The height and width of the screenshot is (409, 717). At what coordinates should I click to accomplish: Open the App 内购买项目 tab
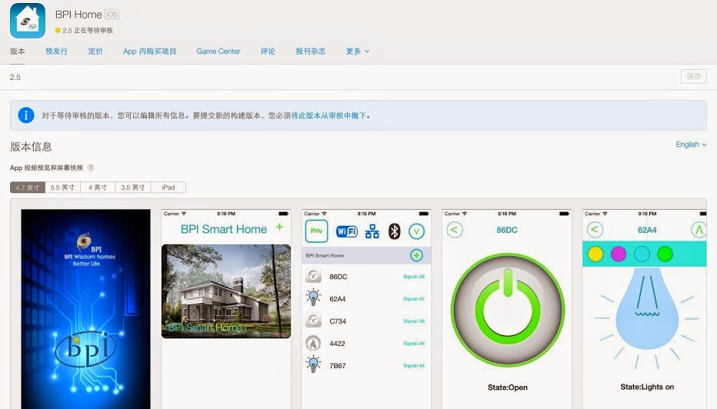pos(149,52)
